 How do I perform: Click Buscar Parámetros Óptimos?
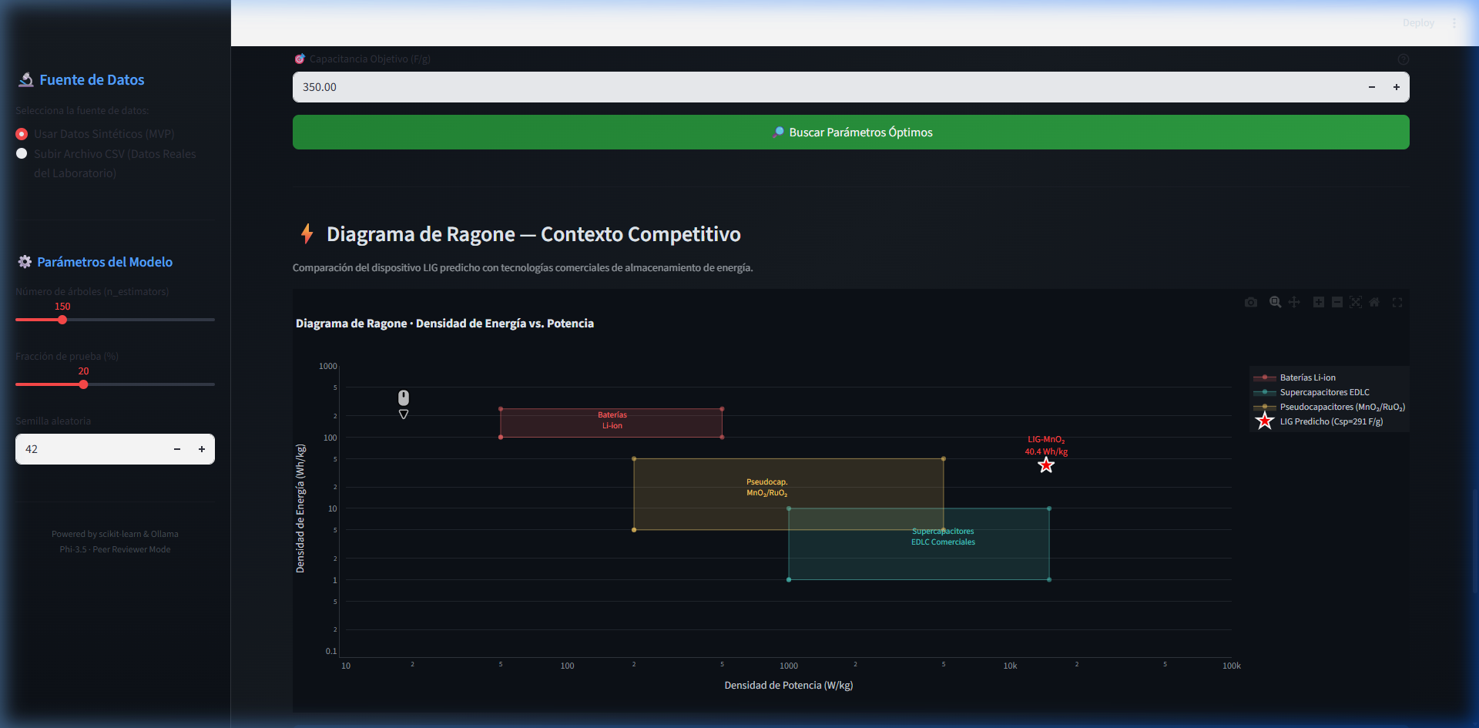pyautogui.click(x=850, y=132)
